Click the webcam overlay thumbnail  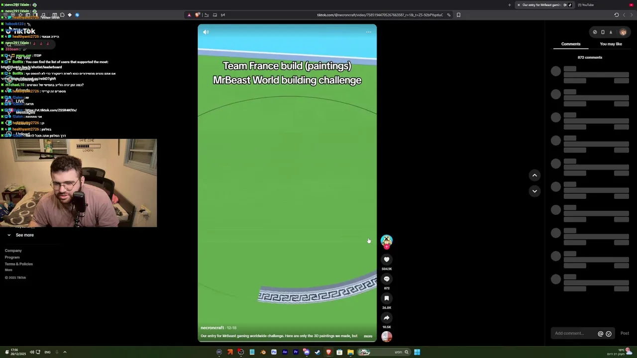[x=79, y=183]
